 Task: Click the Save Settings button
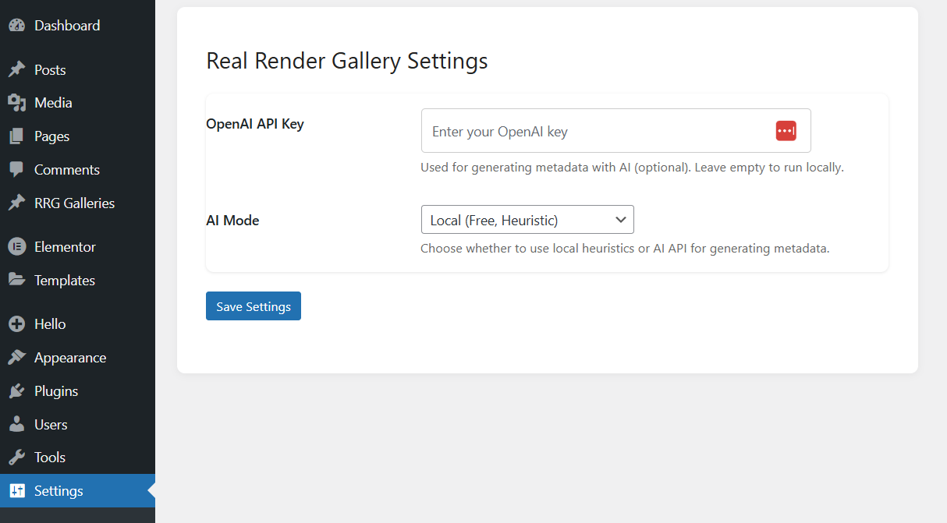point(253,306)
